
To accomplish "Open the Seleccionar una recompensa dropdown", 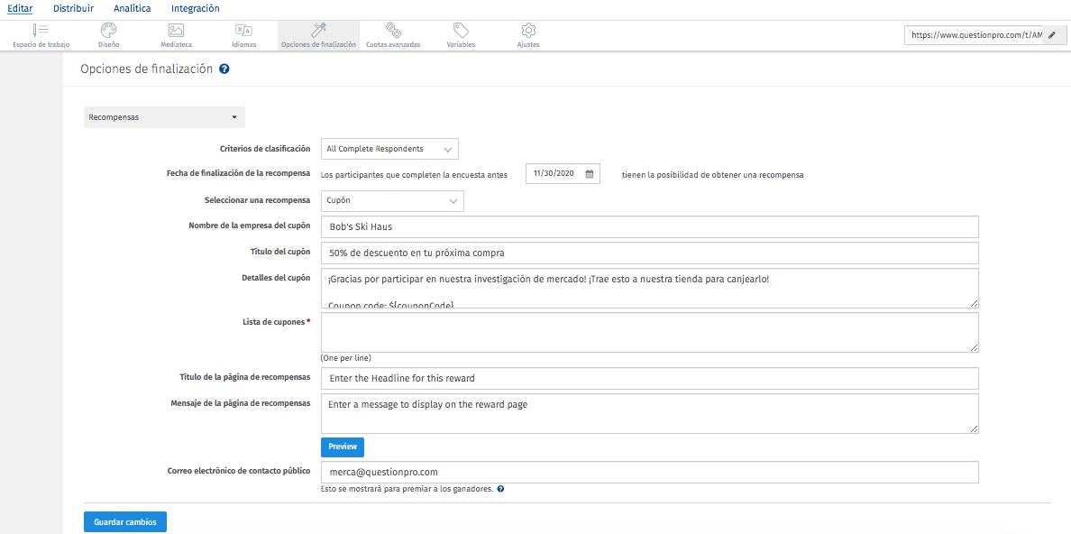I will (392, 201).
